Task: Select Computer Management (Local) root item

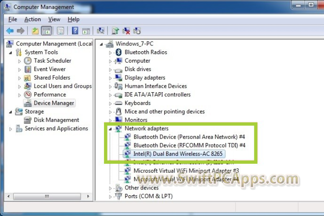Action: pyautogui.click(x=54, y=44)
